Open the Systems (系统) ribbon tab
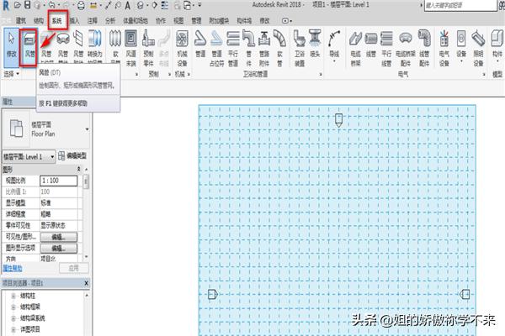The image size is (505, 336). [57, 21]
